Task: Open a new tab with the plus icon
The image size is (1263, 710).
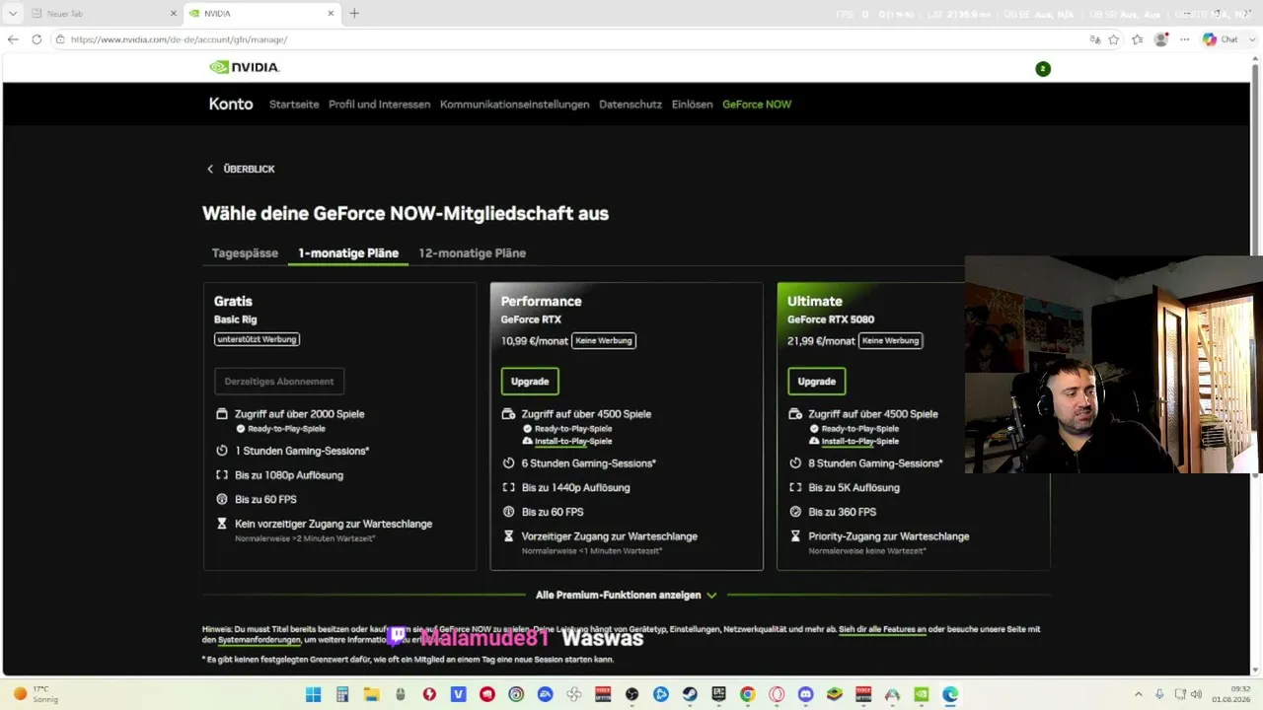Action: pos(354,13)
